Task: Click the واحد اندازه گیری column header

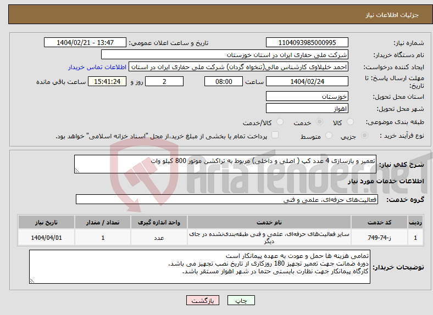Action: [x=159, y=222]
